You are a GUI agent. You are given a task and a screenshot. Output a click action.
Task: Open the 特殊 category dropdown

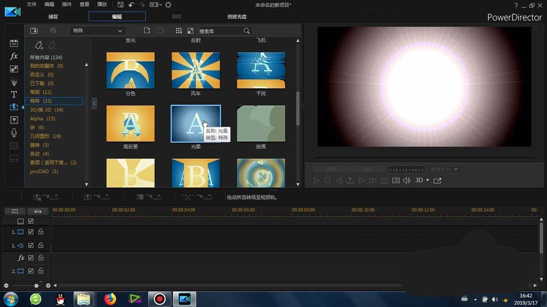click(x=97, y=31)
